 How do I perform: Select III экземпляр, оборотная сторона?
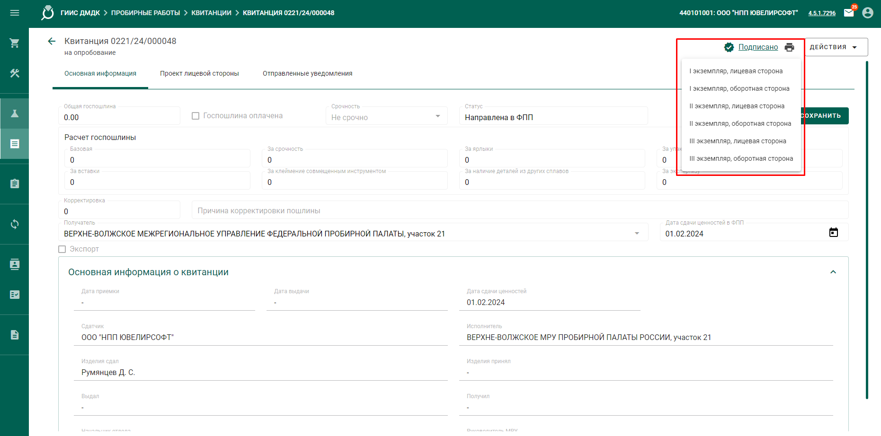(x=741, y=158)
